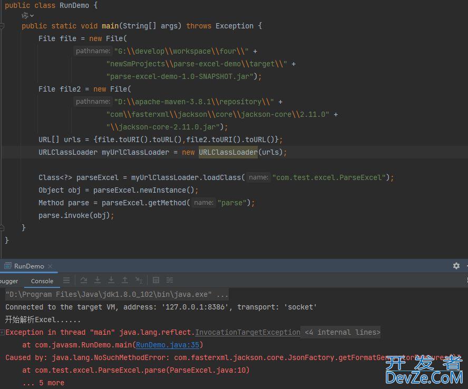Click the Show Execution Point icon beside Console
The image size is (468, 389).
coord(66,280)
